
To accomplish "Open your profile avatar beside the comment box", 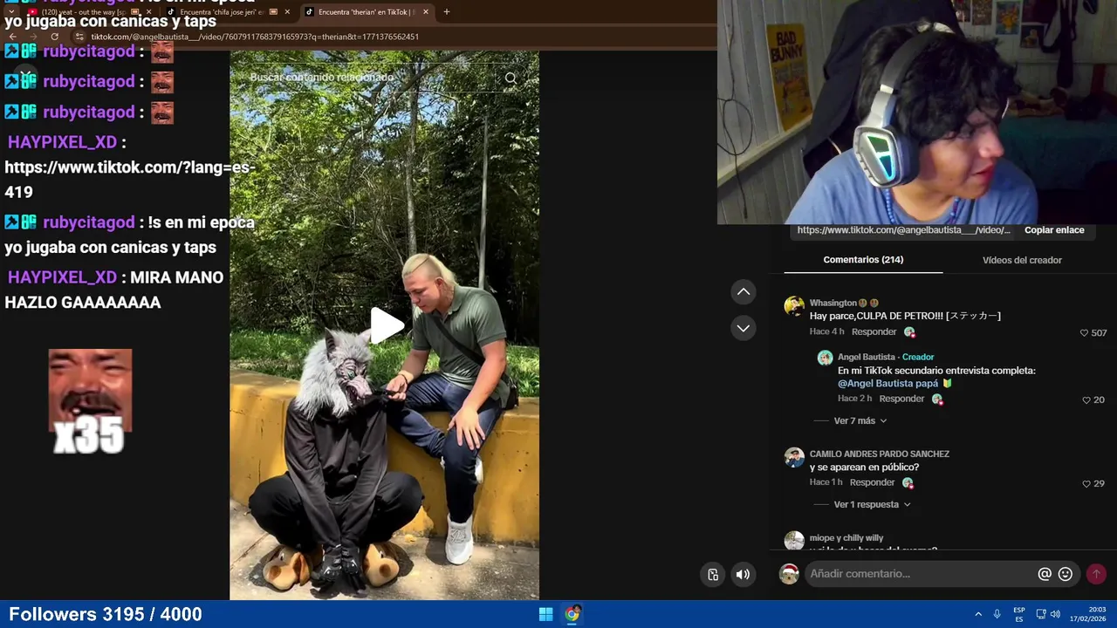I will (789, 573).
